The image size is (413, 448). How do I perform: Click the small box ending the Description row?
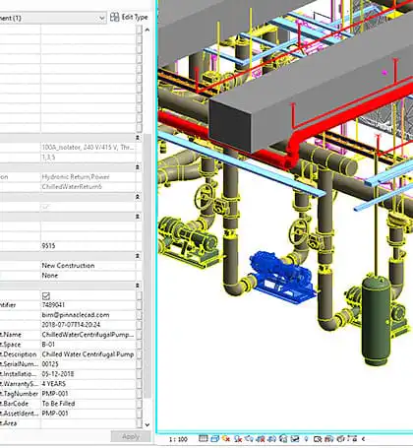coord(139,354)
